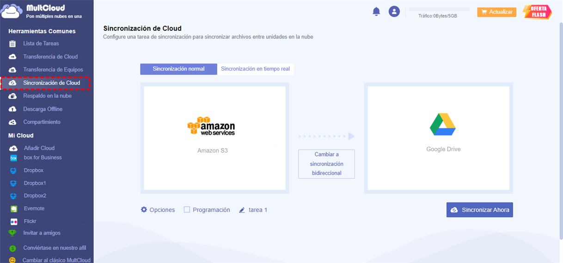
Task: Select the Amazon S3 source box
Action: coord(215,138)
